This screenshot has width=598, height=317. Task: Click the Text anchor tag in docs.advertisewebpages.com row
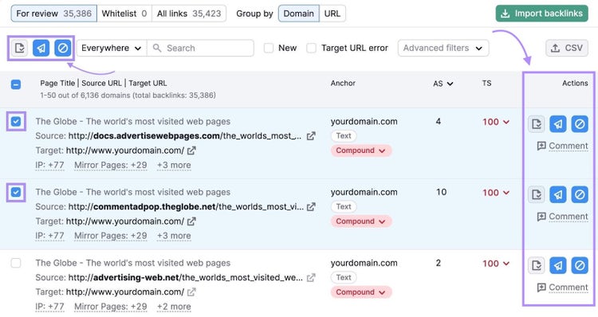click(x=344, y=136)
